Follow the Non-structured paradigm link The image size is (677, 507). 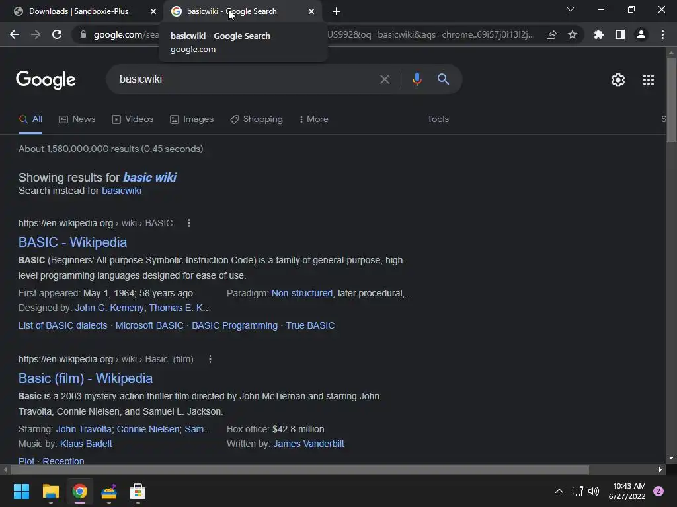coord(302,294)
